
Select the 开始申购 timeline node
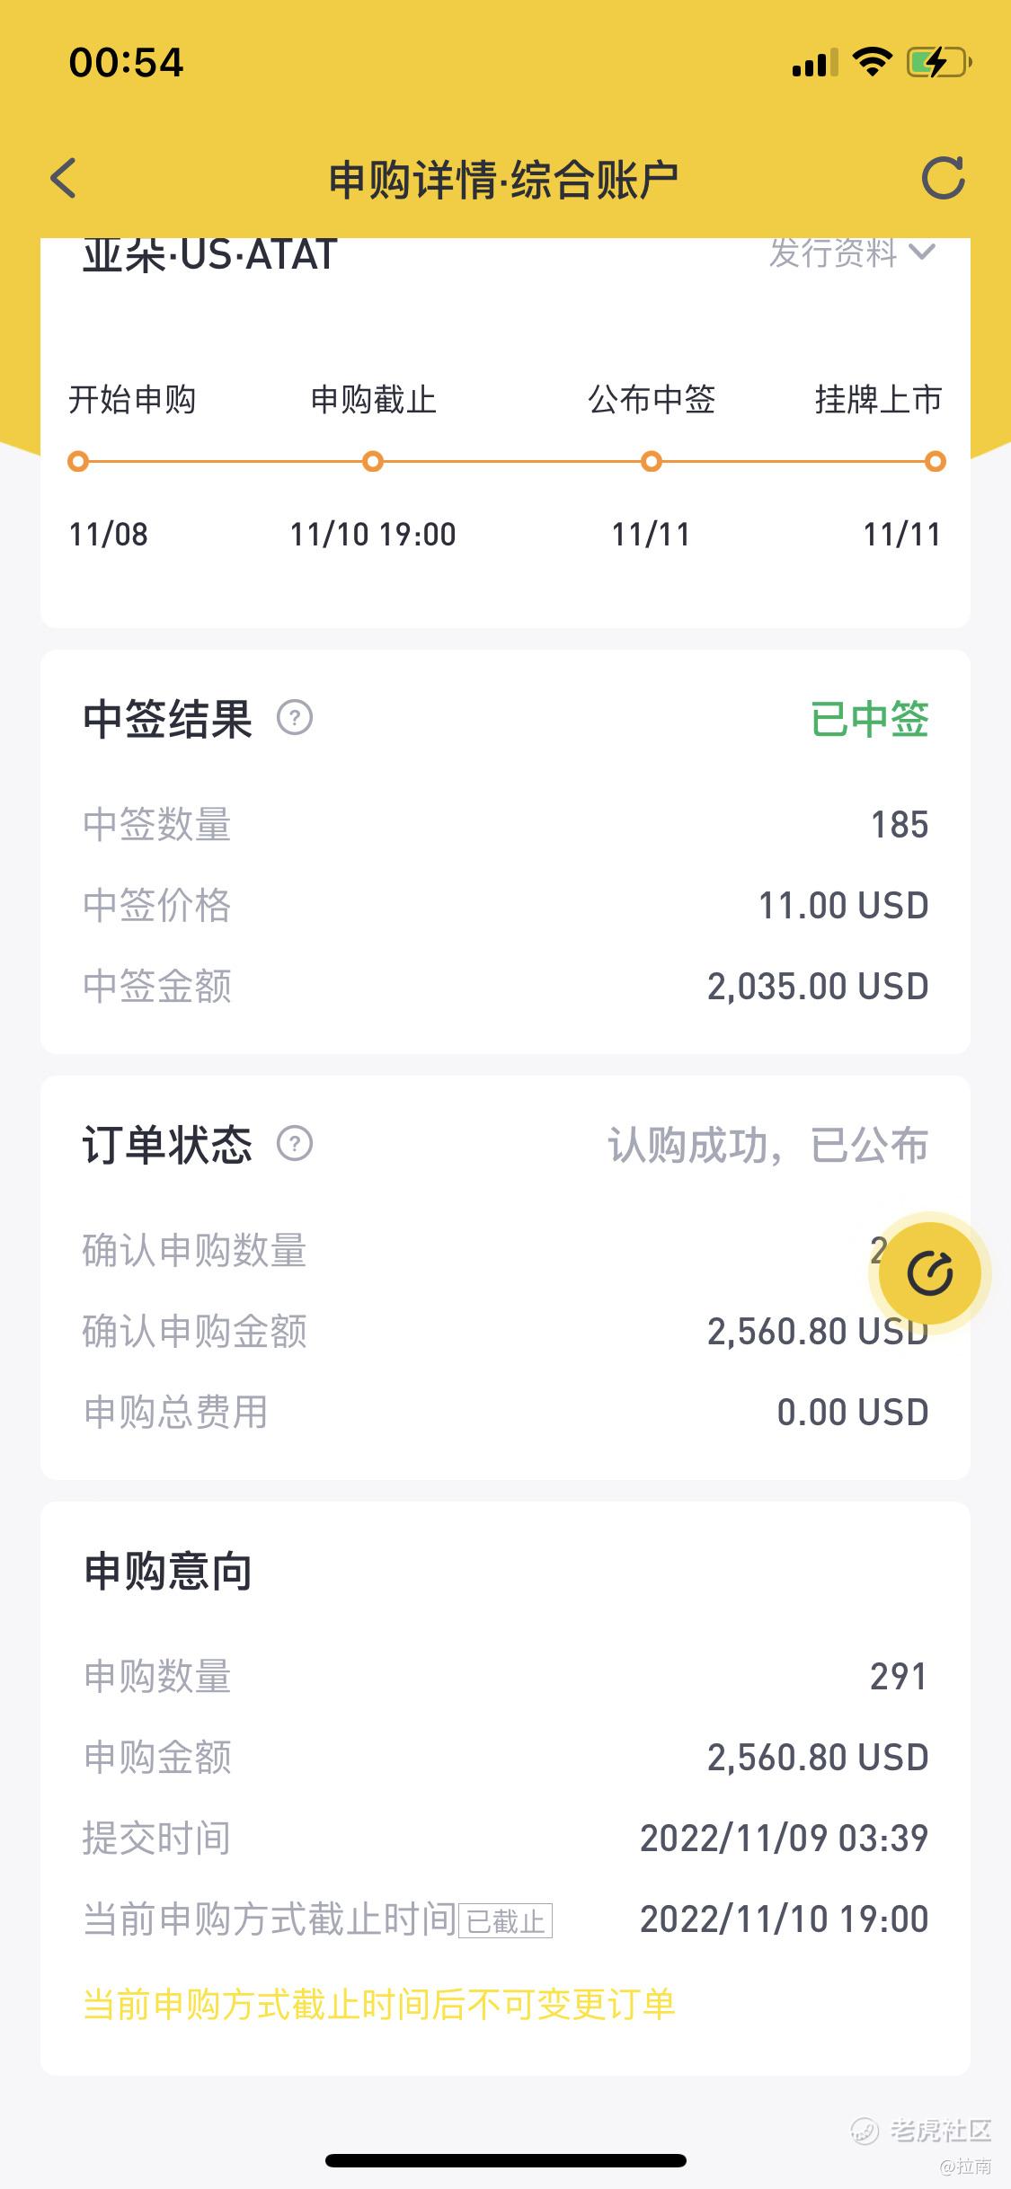point(78,462)
